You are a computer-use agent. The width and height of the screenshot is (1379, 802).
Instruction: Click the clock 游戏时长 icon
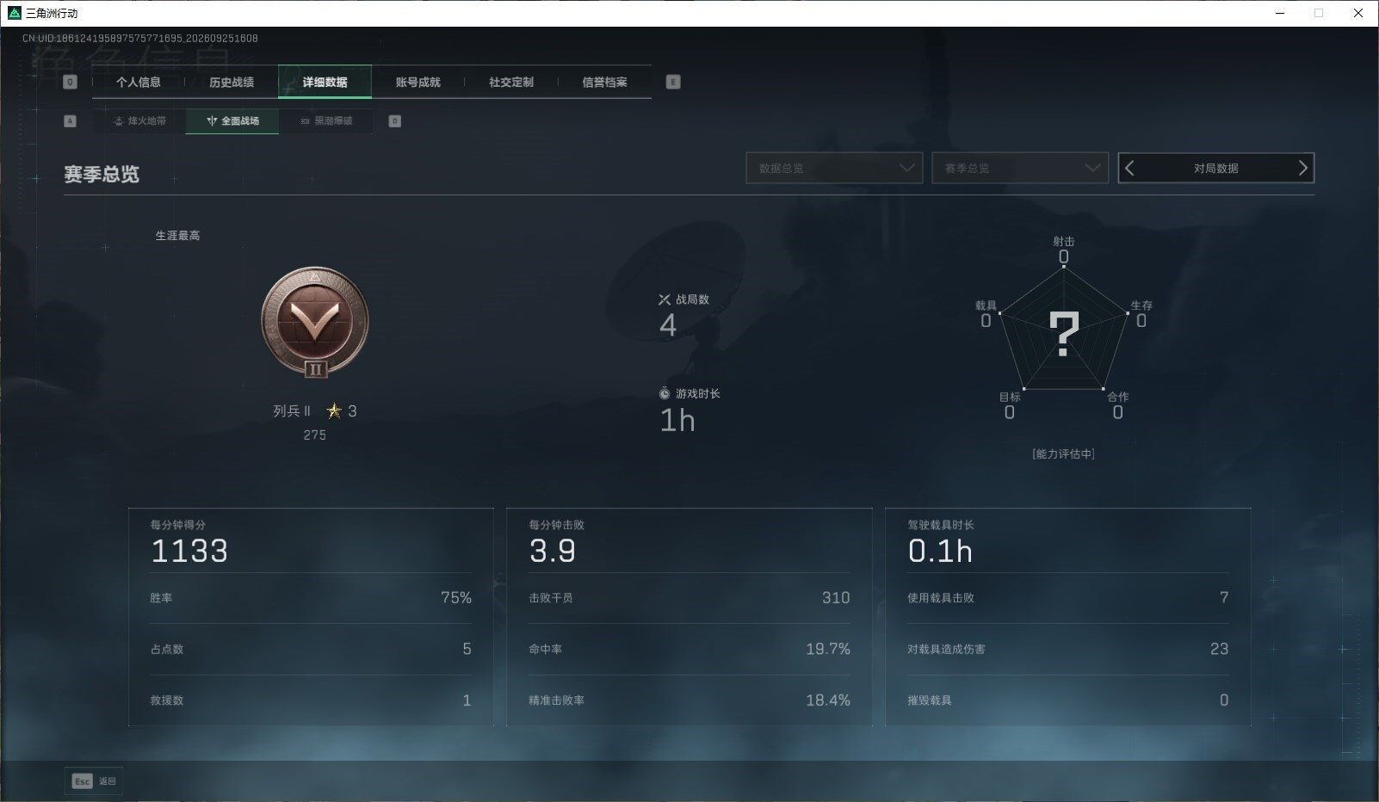(x=665, y=393)
